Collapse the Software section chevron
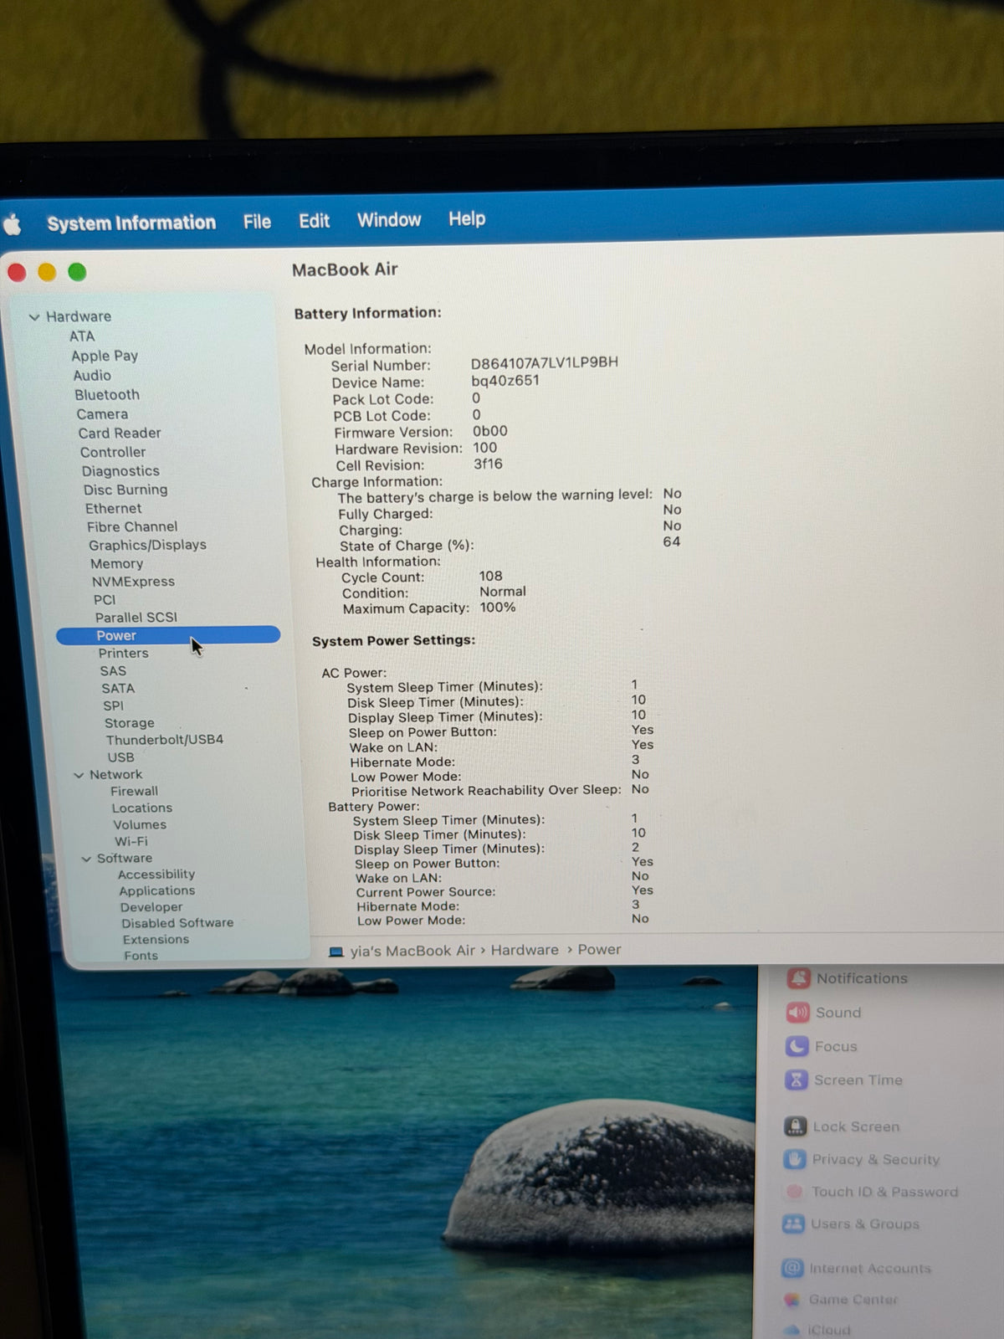Image resolution: width=1004 pixels, height=1339 pixels. tap(86, 859)
